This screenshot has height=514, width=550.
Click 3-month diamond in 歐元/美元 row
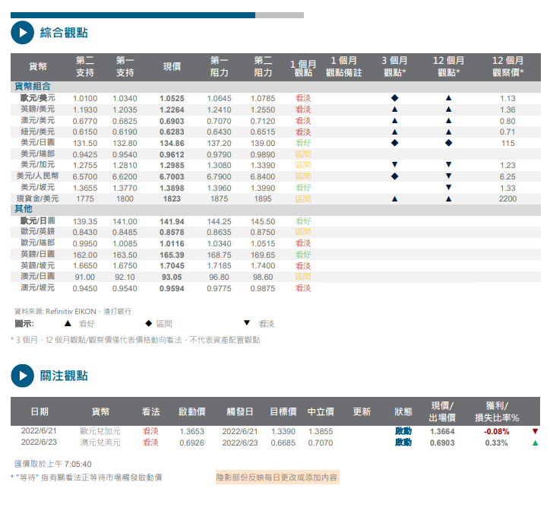[x=394, y=99]
